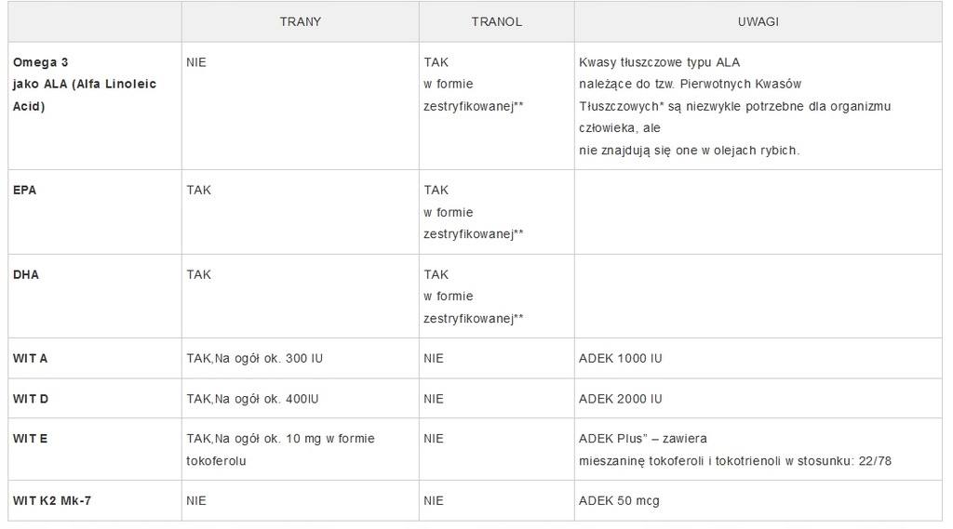
Task: Select the WIT D row label
Action: click(31, 399)
